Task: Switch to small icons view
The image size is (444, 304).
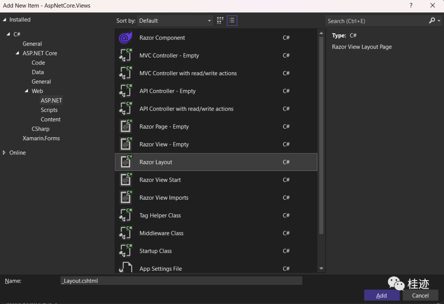Action: pyautogui.click(x=220, y=21)
